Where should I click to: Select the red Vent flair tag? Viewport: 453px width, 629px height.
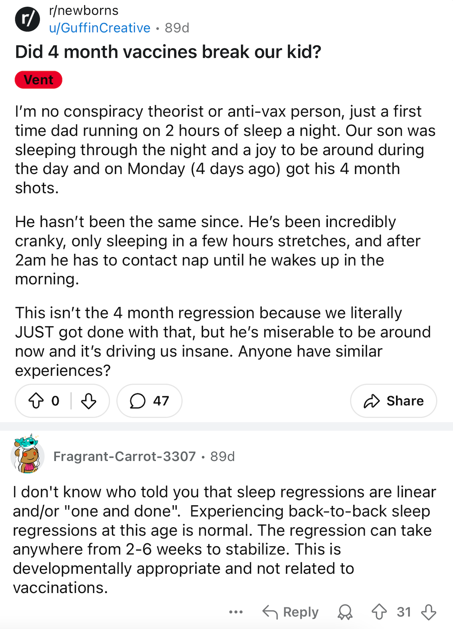[39, 80]
